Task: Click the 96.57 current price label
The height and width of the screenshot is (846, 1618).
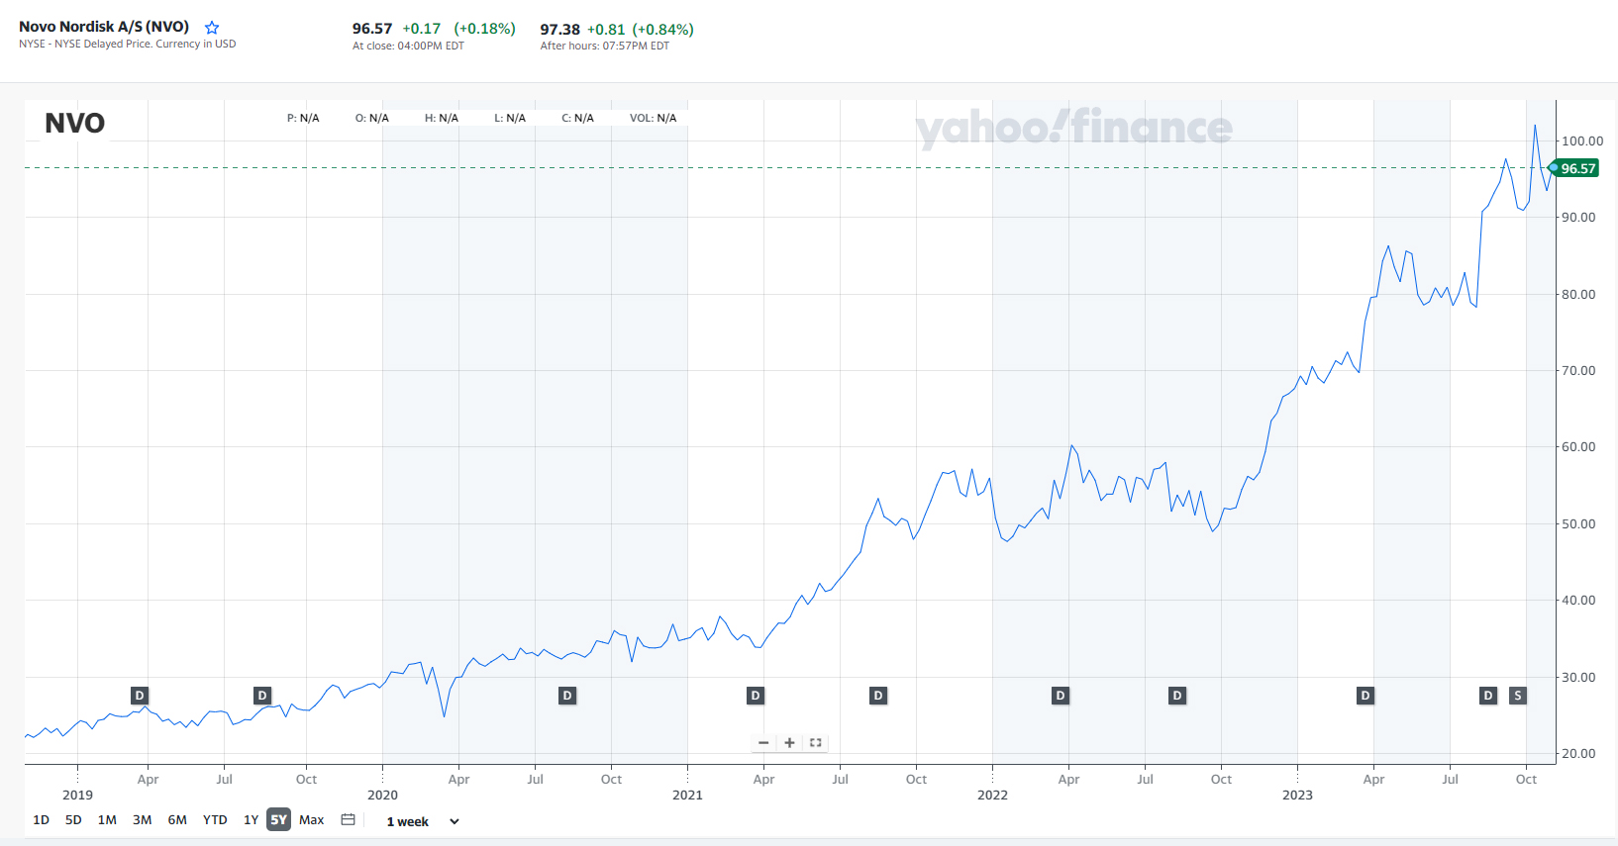Action: pyautogui.click(x=1577, y=168)
